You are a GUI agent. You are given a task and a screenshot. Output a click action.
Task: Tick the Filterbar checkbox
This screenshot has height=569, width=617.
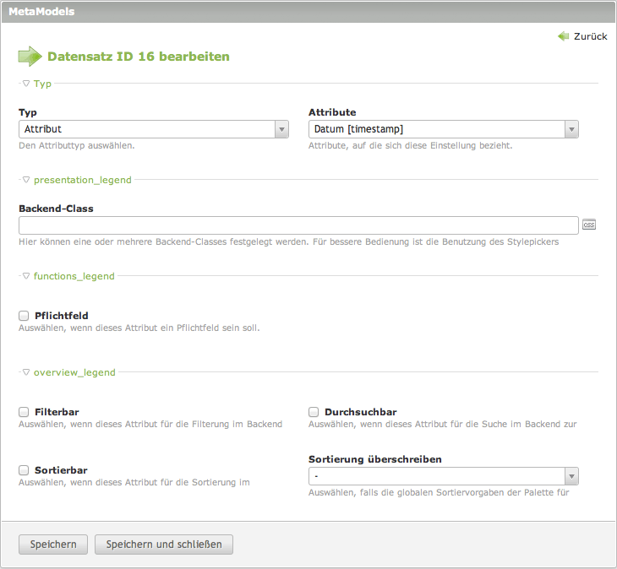[24, 412]
